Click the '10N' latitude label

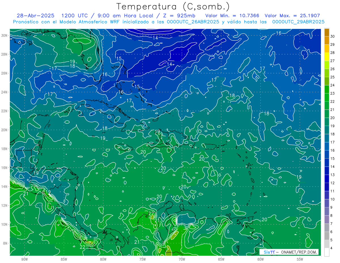point(4,224)
